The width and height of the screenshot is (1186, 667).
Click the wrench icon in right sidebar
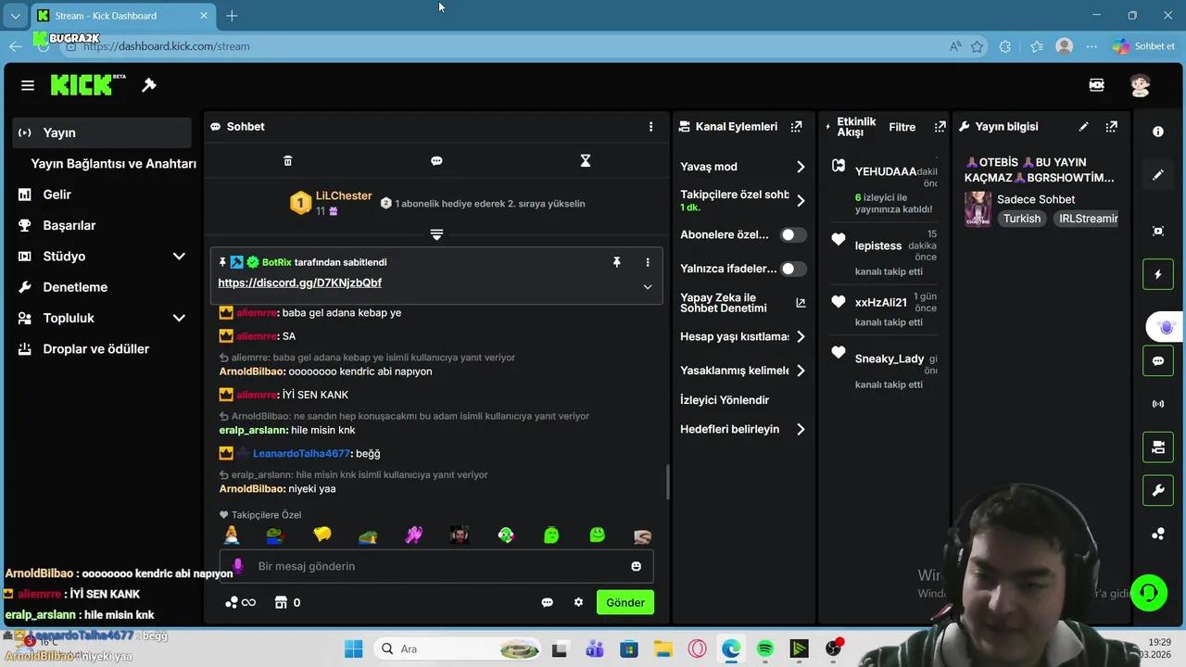pos(1157,491)
